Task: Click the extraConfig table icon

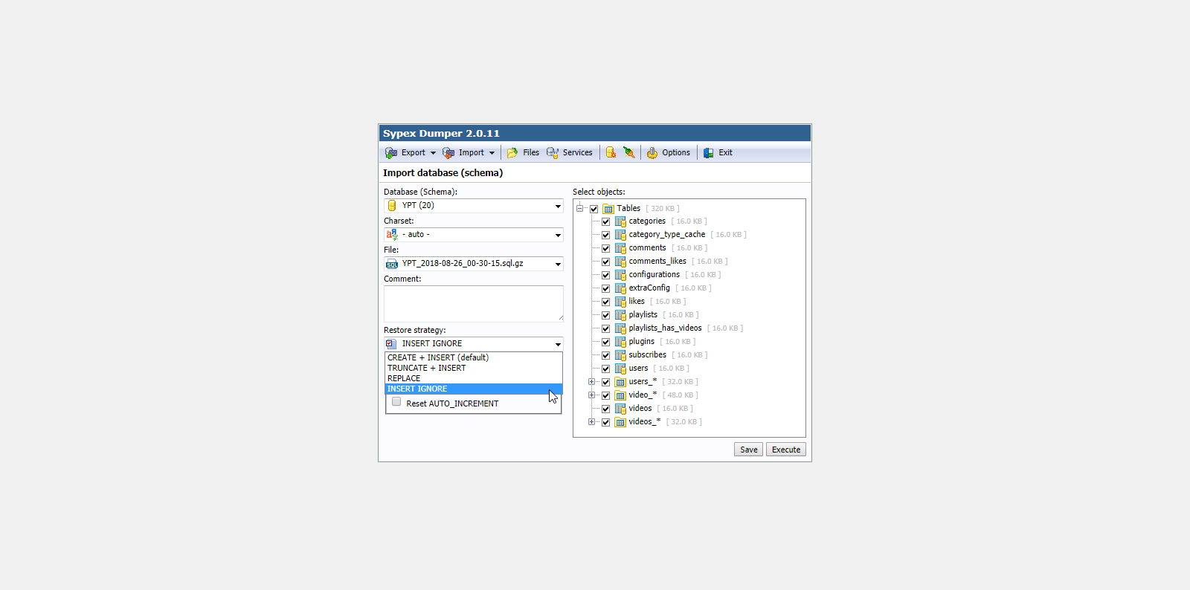Action: click(620, 288)
